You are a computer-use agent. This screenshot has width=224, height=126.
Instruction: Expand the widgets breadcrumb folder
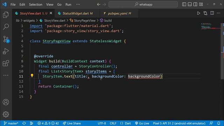(29, 21)
